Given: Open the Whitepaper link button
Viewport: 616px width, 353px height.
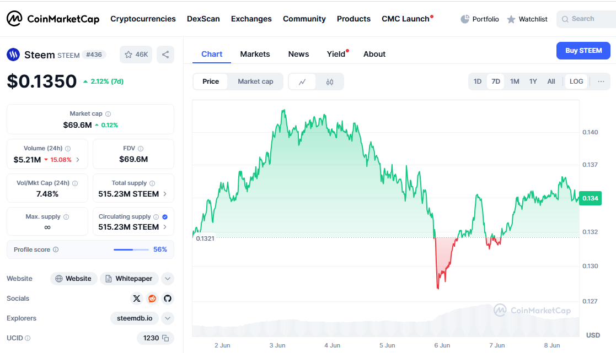Looking at the screenshot, I should (x=129, y=279).
